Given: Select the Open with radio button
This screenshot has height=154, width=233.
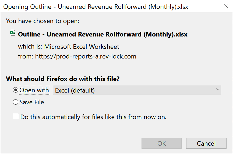Looking at the screenshot, I should click(16, 90).
